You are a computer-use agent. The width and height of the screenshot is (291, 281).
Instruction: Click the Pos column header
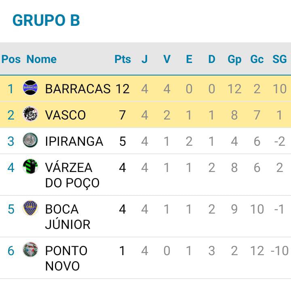tap(11, 59)
